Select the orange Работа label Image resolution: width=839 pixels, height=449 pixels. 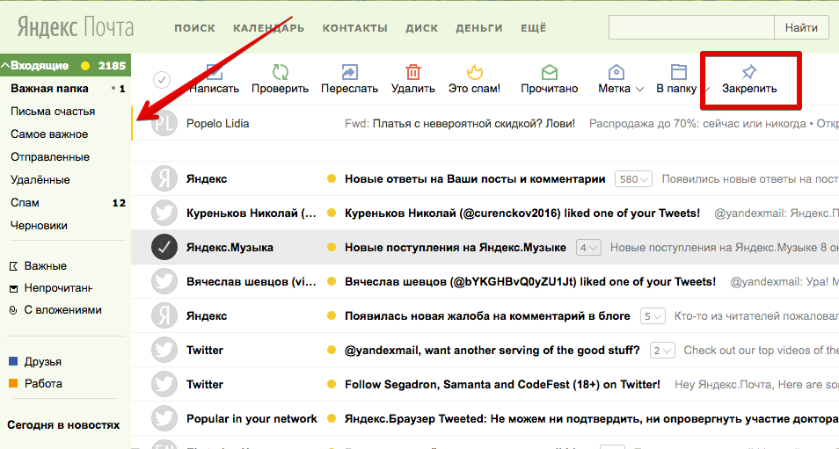(x=42, y=384)
